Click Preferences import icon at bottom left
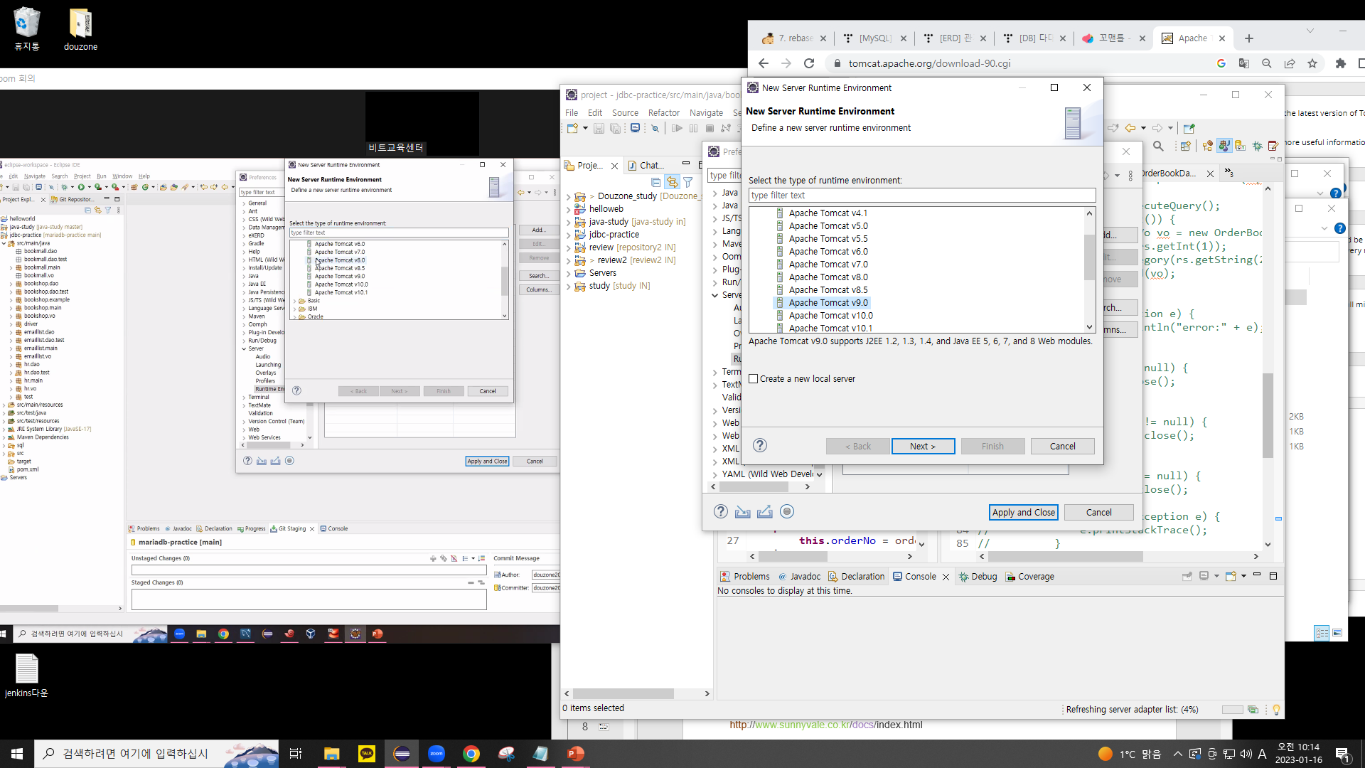The width and height of the screenshot is (1365, 768). tap(742, 512)
